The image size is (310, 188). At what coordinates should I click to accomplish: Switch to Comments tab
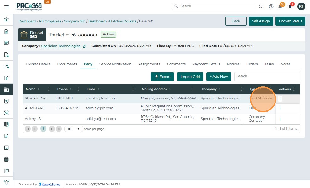tap(176, 64)
